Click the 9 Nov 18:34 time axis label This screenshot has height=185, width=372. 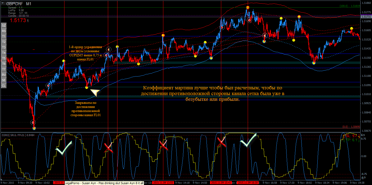coord(322,183)
